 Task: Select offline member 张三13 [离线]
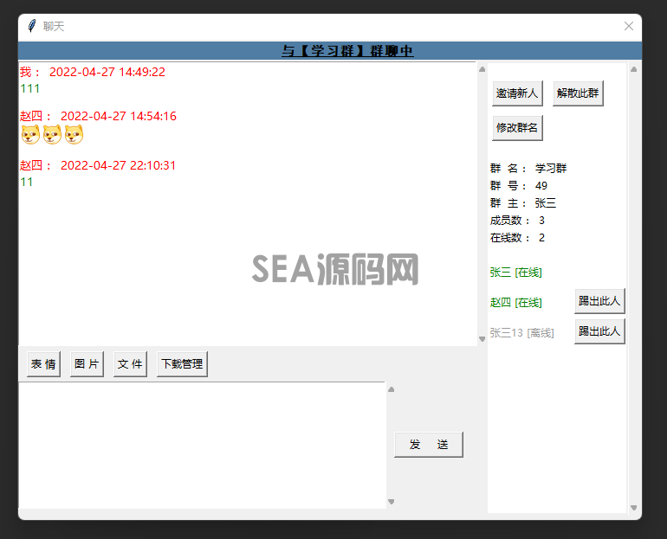(522, 332)
